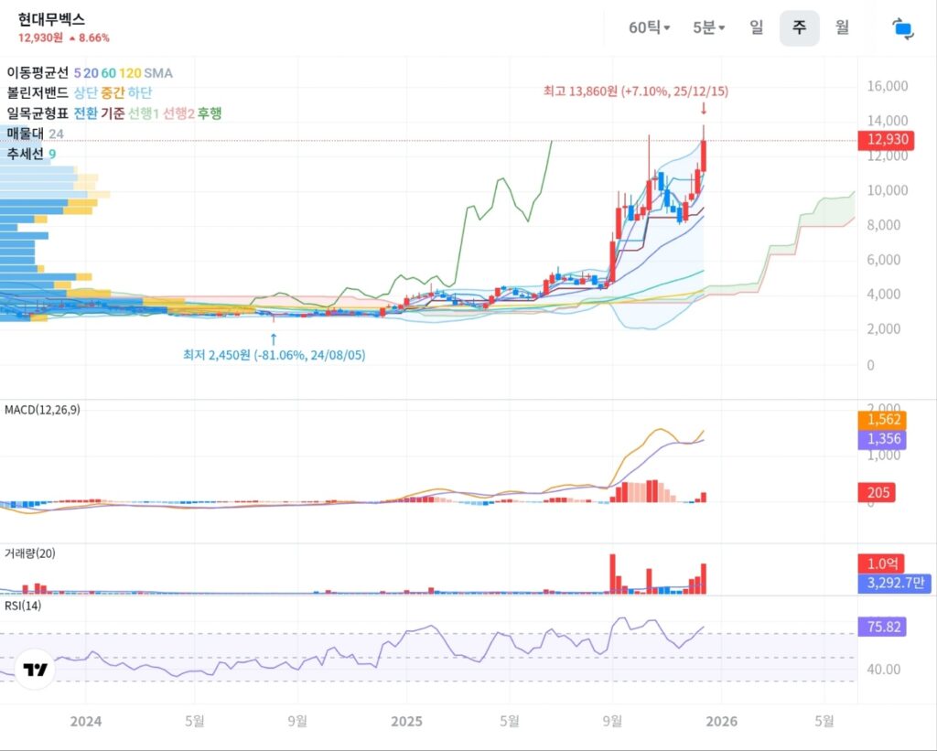
Task: Click the 이동평균선 indicator label
Action: coord(38,72)
